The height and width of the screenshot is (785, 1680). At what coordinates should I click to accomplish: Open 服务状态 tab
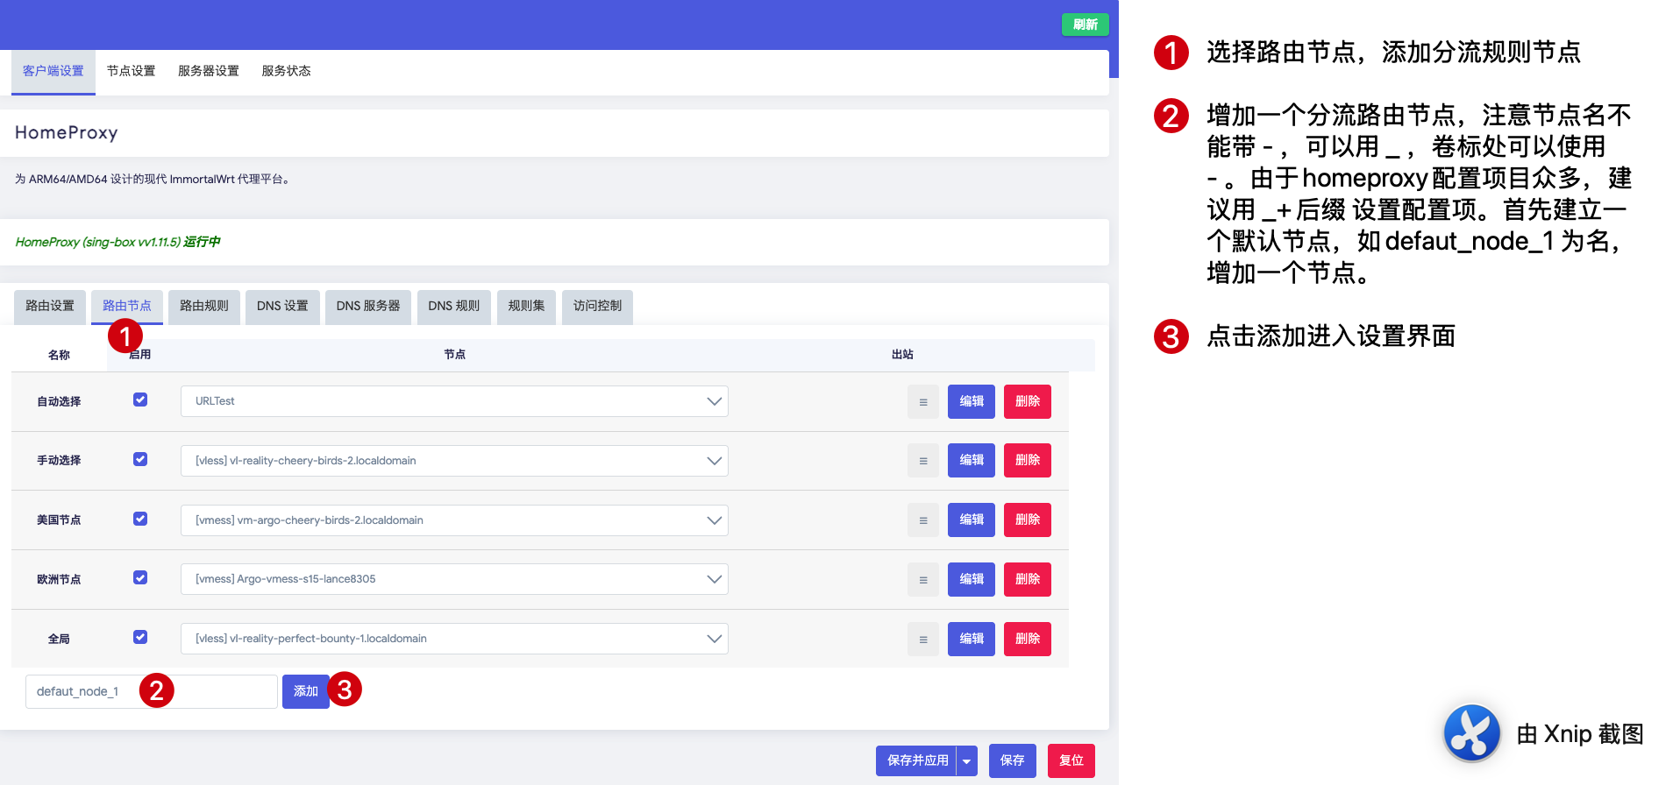[287, 71]
